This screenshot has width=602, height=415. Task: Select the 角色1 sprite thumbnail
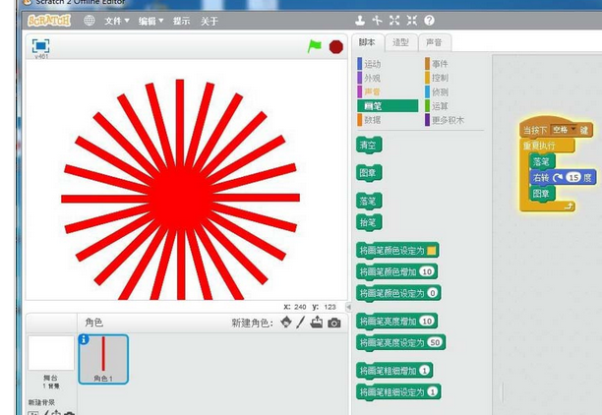point(103,359)
